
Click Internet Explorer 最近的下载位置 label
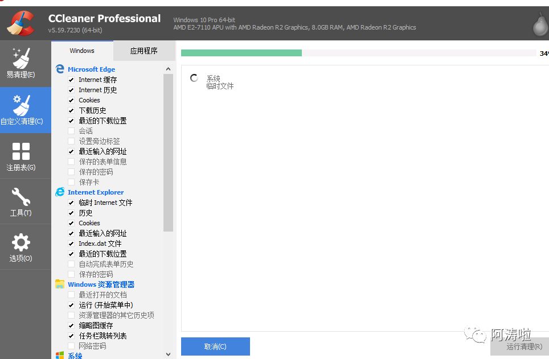point(103,254)
